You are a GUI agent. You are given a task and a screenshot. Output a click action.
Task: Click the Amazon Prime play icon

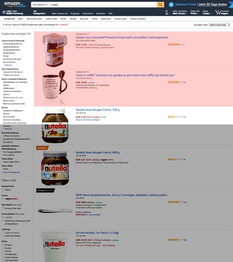[x=171, y=5]
